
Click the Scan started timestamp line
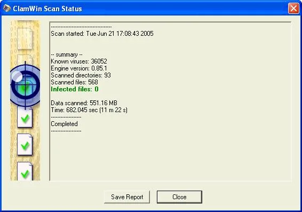102,34
